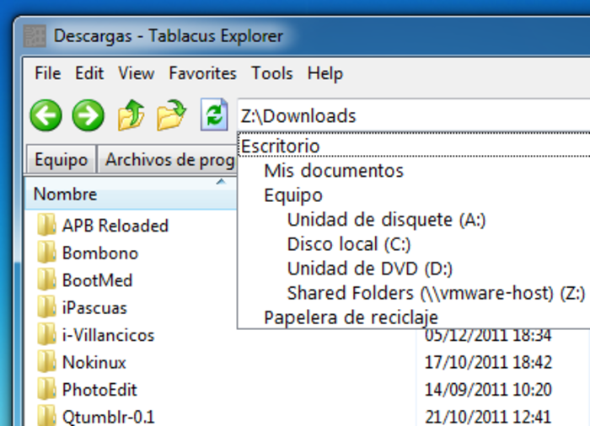Click the date 17/10/2011 18:42
This screenshot has width=590, height=426.
[x=488, y=363]
